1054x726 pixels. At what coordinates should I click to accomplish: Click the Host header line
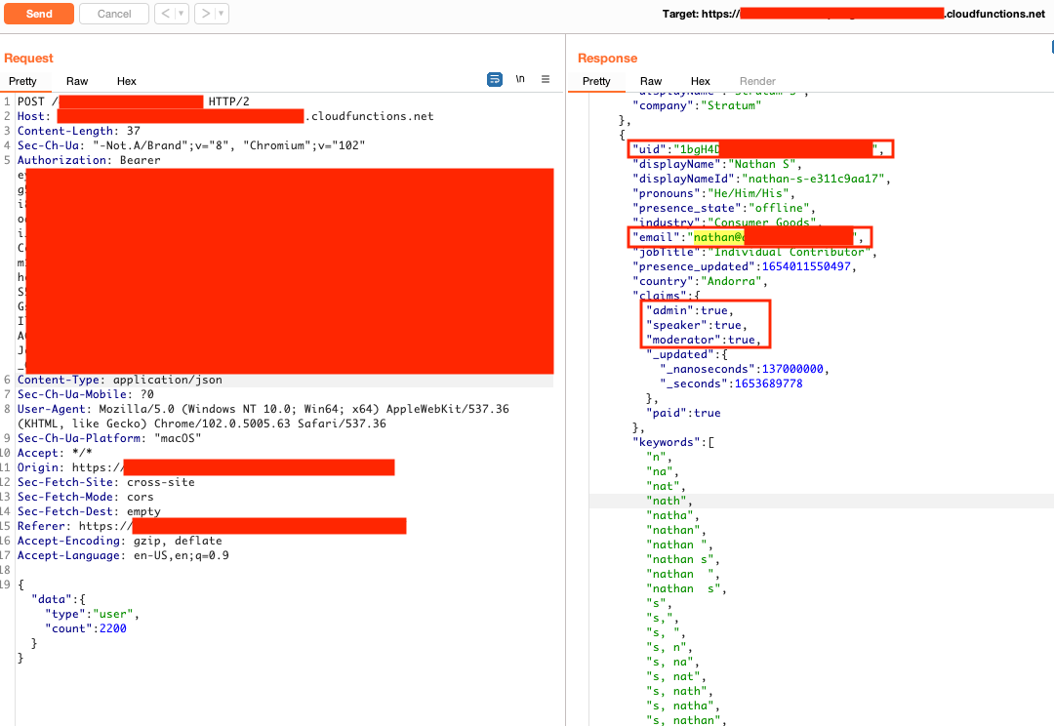(x=225, y=116)
